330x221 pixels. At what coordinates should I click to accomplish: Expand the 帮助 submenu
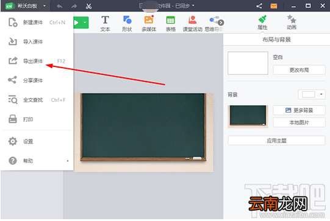coord(37,161)
